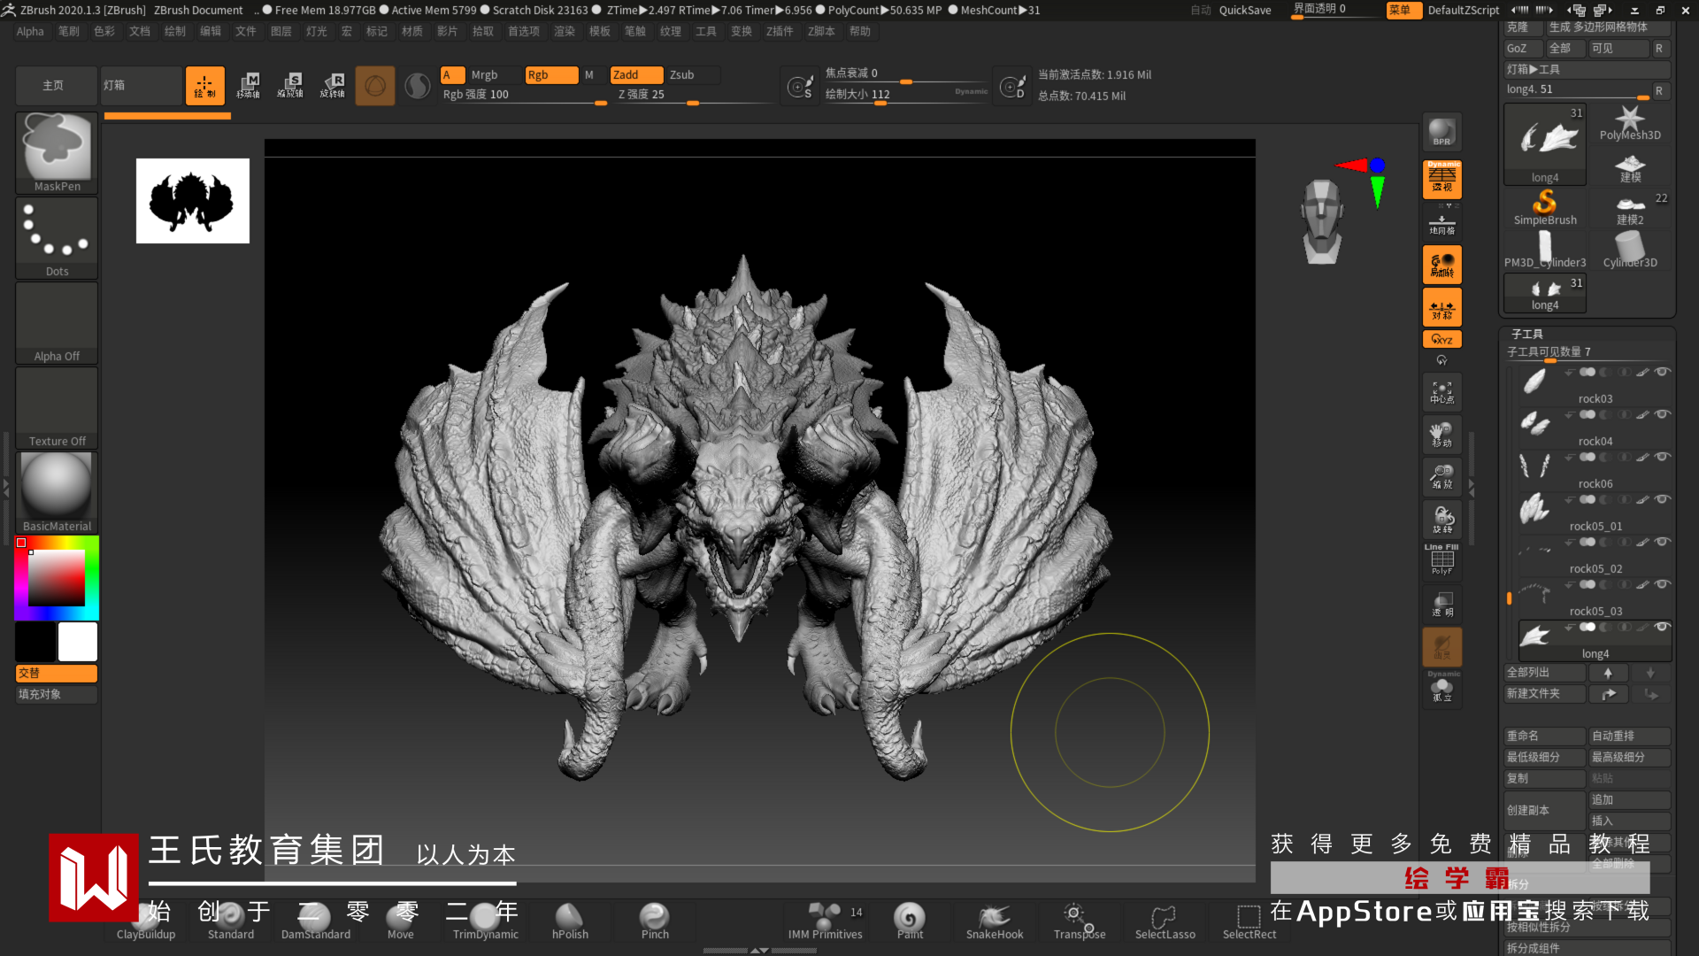Click the BPR render button
The width and height of the screenshot is (1699, 956).
pos(1441,133)
